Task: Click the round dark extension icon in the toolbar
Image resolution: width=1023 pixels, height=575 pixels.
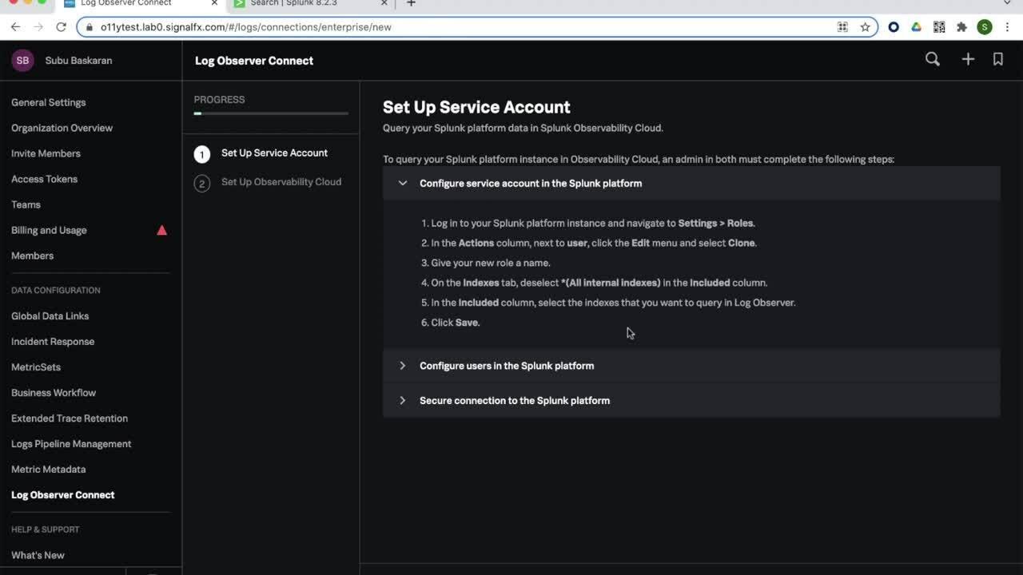Action: click(x=894, y=27)
